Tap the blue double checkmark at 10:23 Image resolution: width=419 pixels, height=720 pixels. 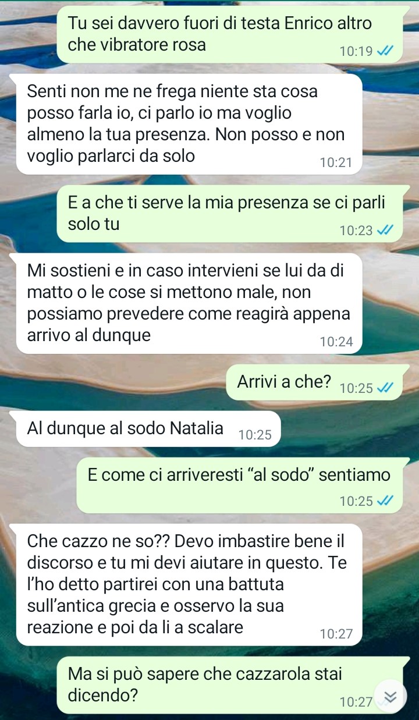pos(385,231)
